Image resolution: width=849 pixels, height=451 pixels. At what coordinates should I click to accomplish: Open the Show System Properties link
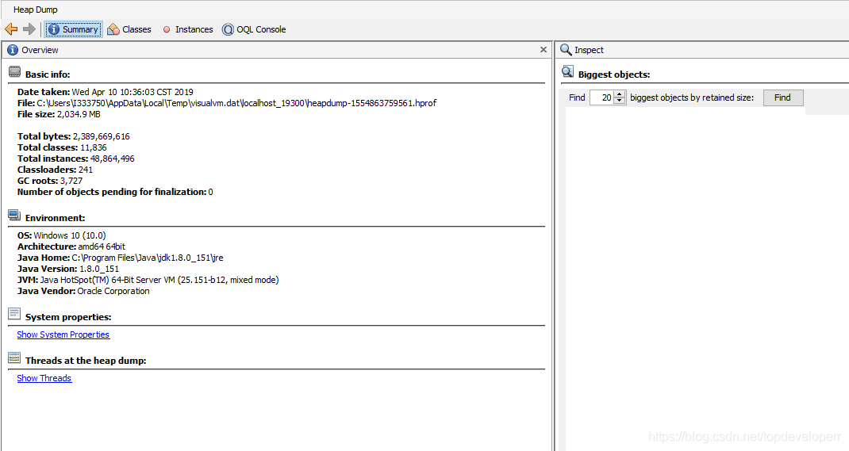[63, 334]
